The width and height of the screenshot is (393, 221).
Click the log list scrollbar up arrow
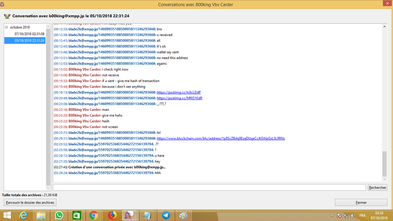(x=48, y=26)
